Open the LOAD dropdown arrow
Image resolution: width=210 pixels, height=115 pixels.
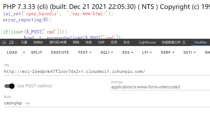point(24,52)
